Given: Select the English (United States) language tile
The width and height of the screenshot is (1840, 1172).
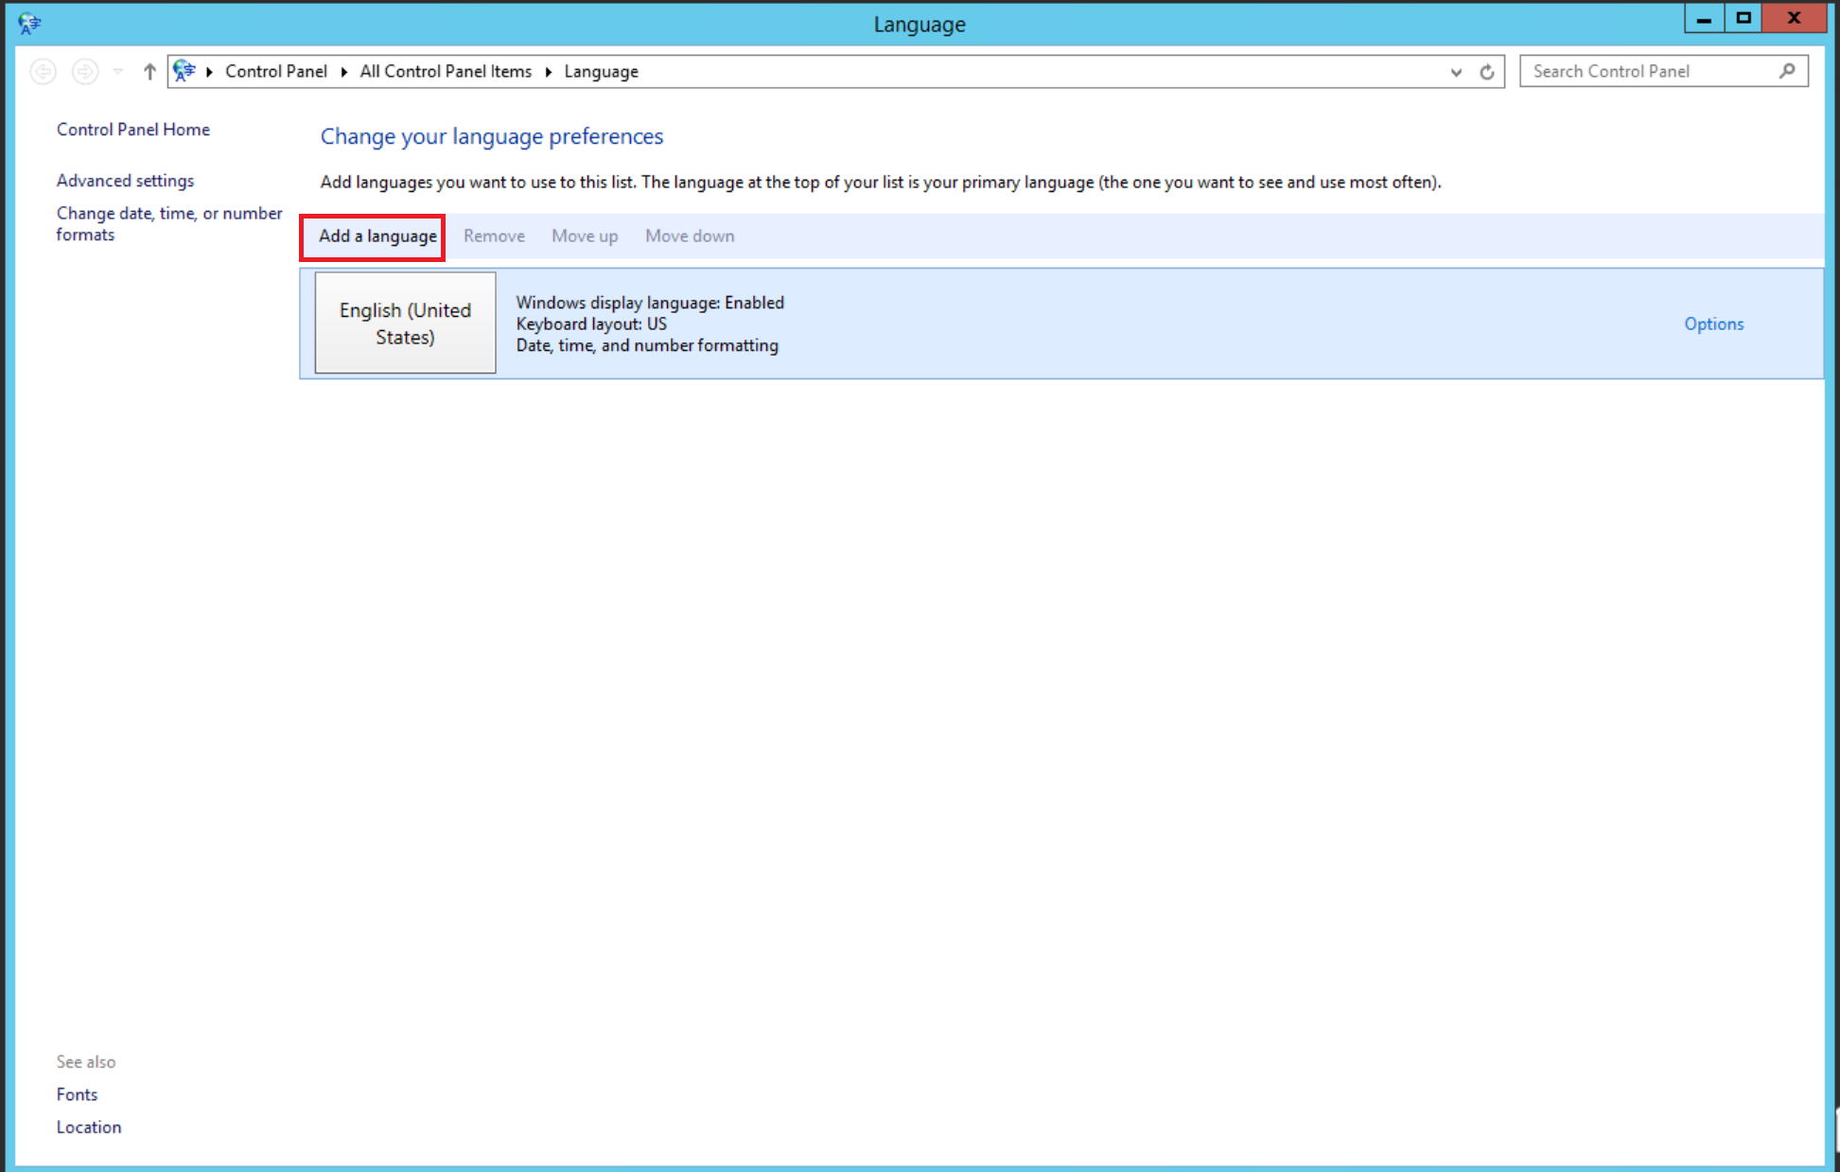Looking at the screenshot, I should point(405,324).
